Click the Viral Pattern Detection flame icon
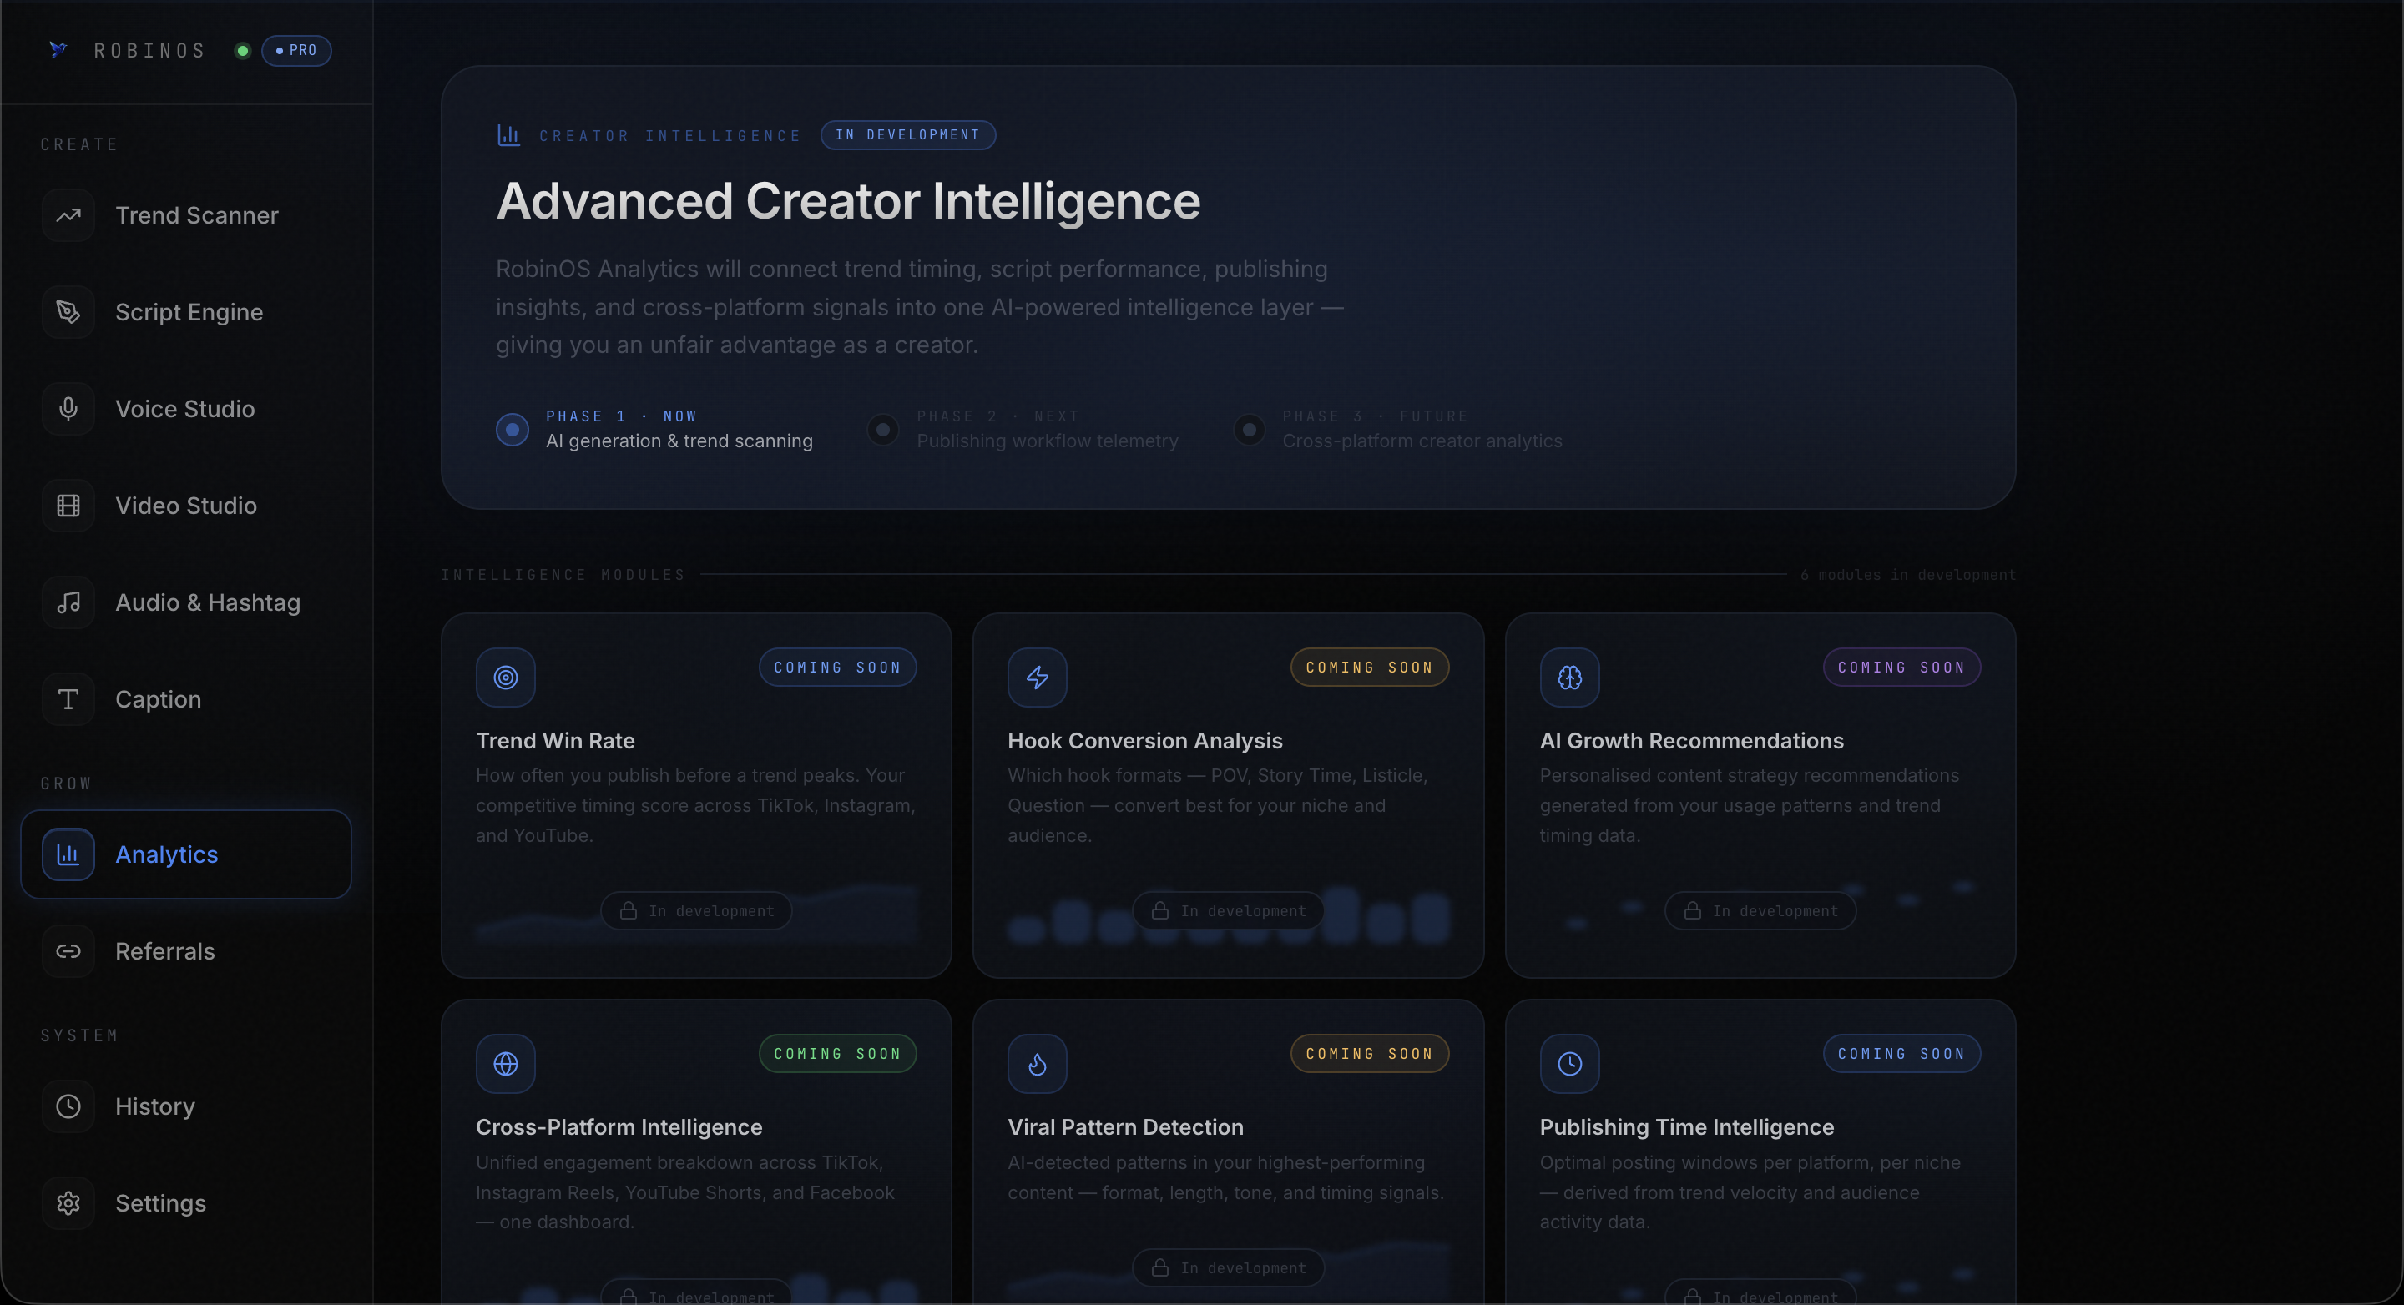The width and height of the screenshot is (2404, 1305). tap(1037, 1063)
